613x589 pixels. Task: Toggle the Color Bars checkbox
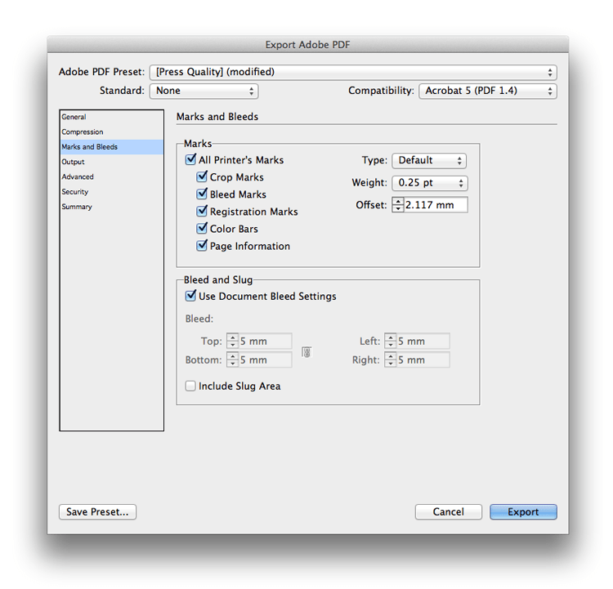coord(202,228)
